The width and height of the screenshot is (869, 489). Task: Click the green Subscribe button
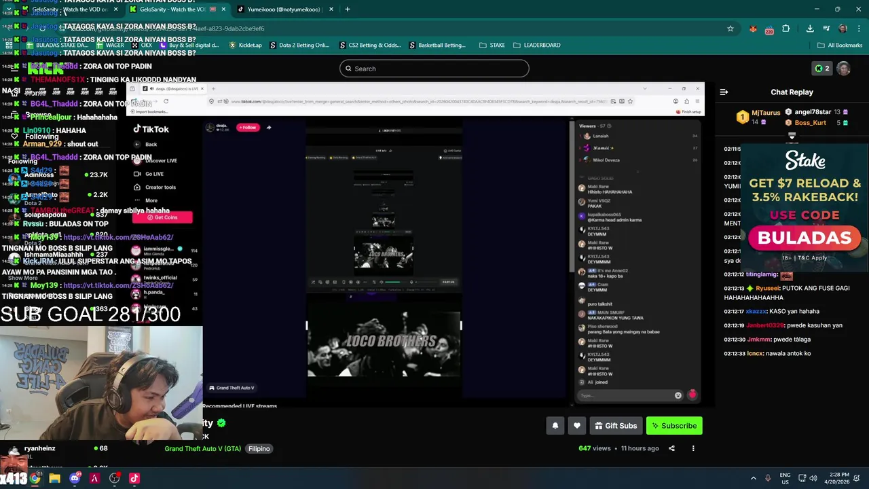point(674,426)
